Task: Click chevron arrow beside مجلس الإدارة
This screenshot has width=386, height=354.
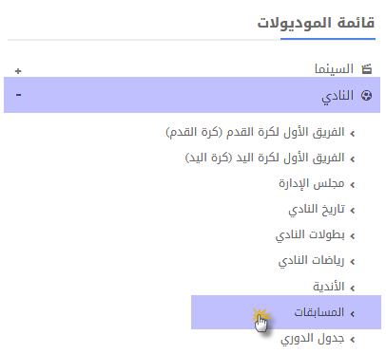Action: (x=352, y=185)
